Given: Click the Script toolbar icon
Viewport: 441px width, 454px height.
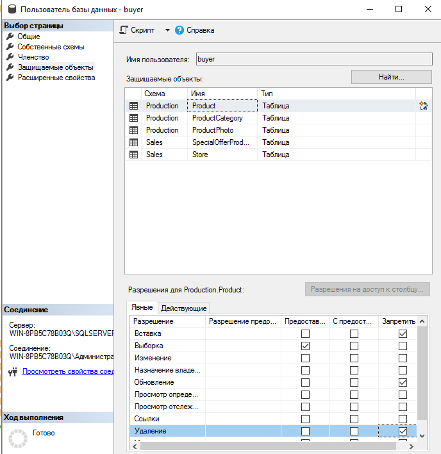Looking at the screenshot, I should pyautogui.click(x=124, y=30).
